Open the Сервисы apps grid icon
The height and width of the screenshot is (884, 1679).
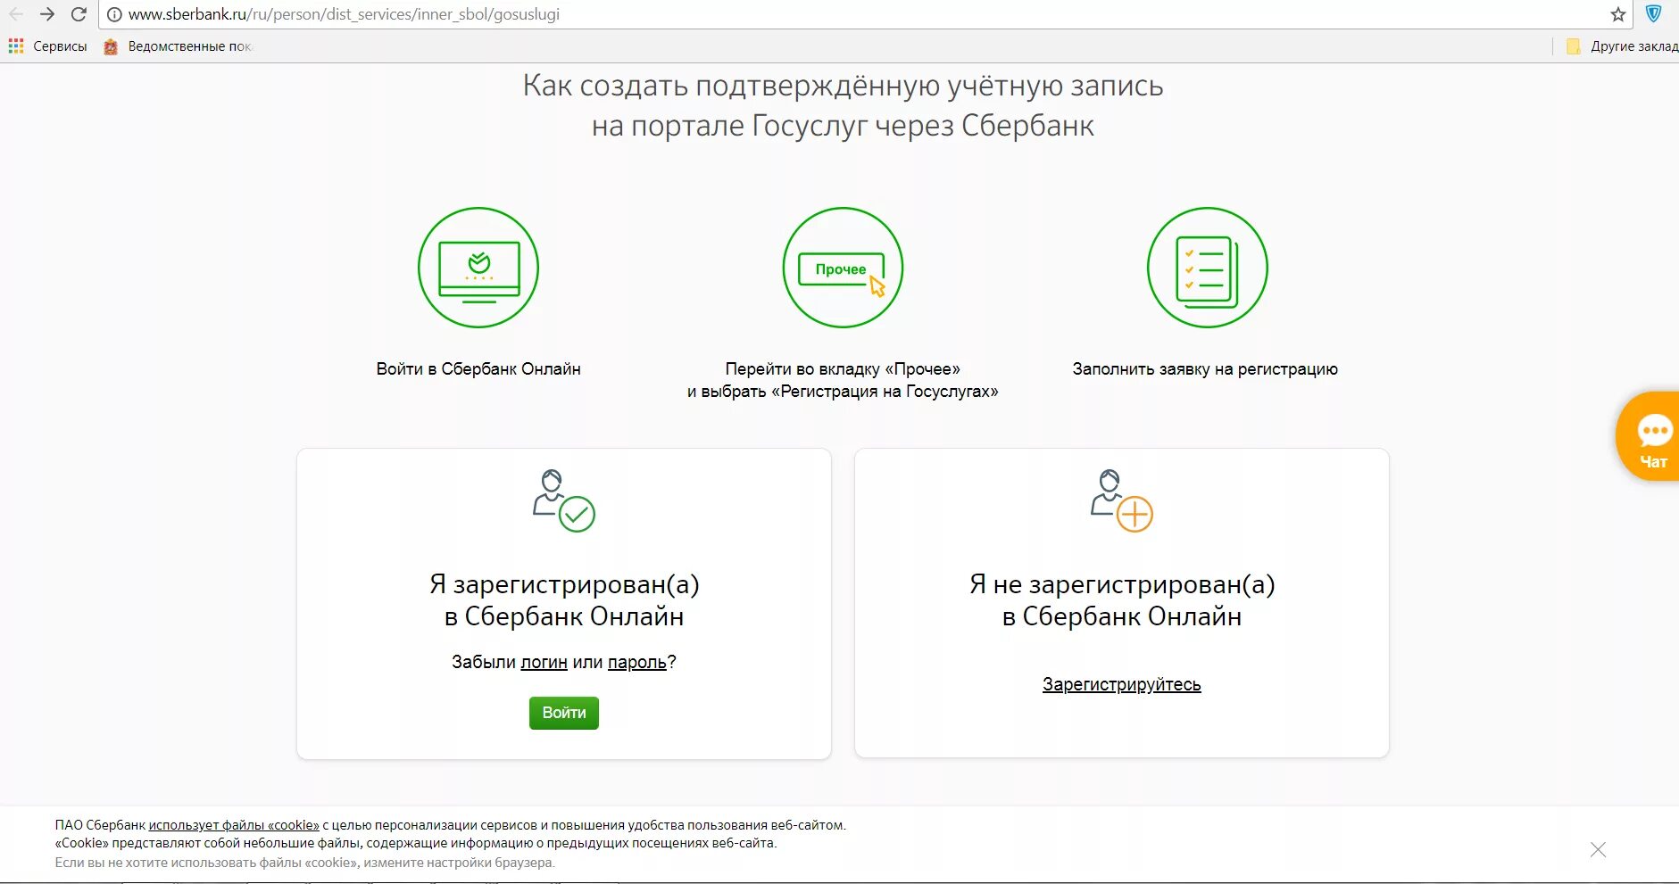point(16,46)
